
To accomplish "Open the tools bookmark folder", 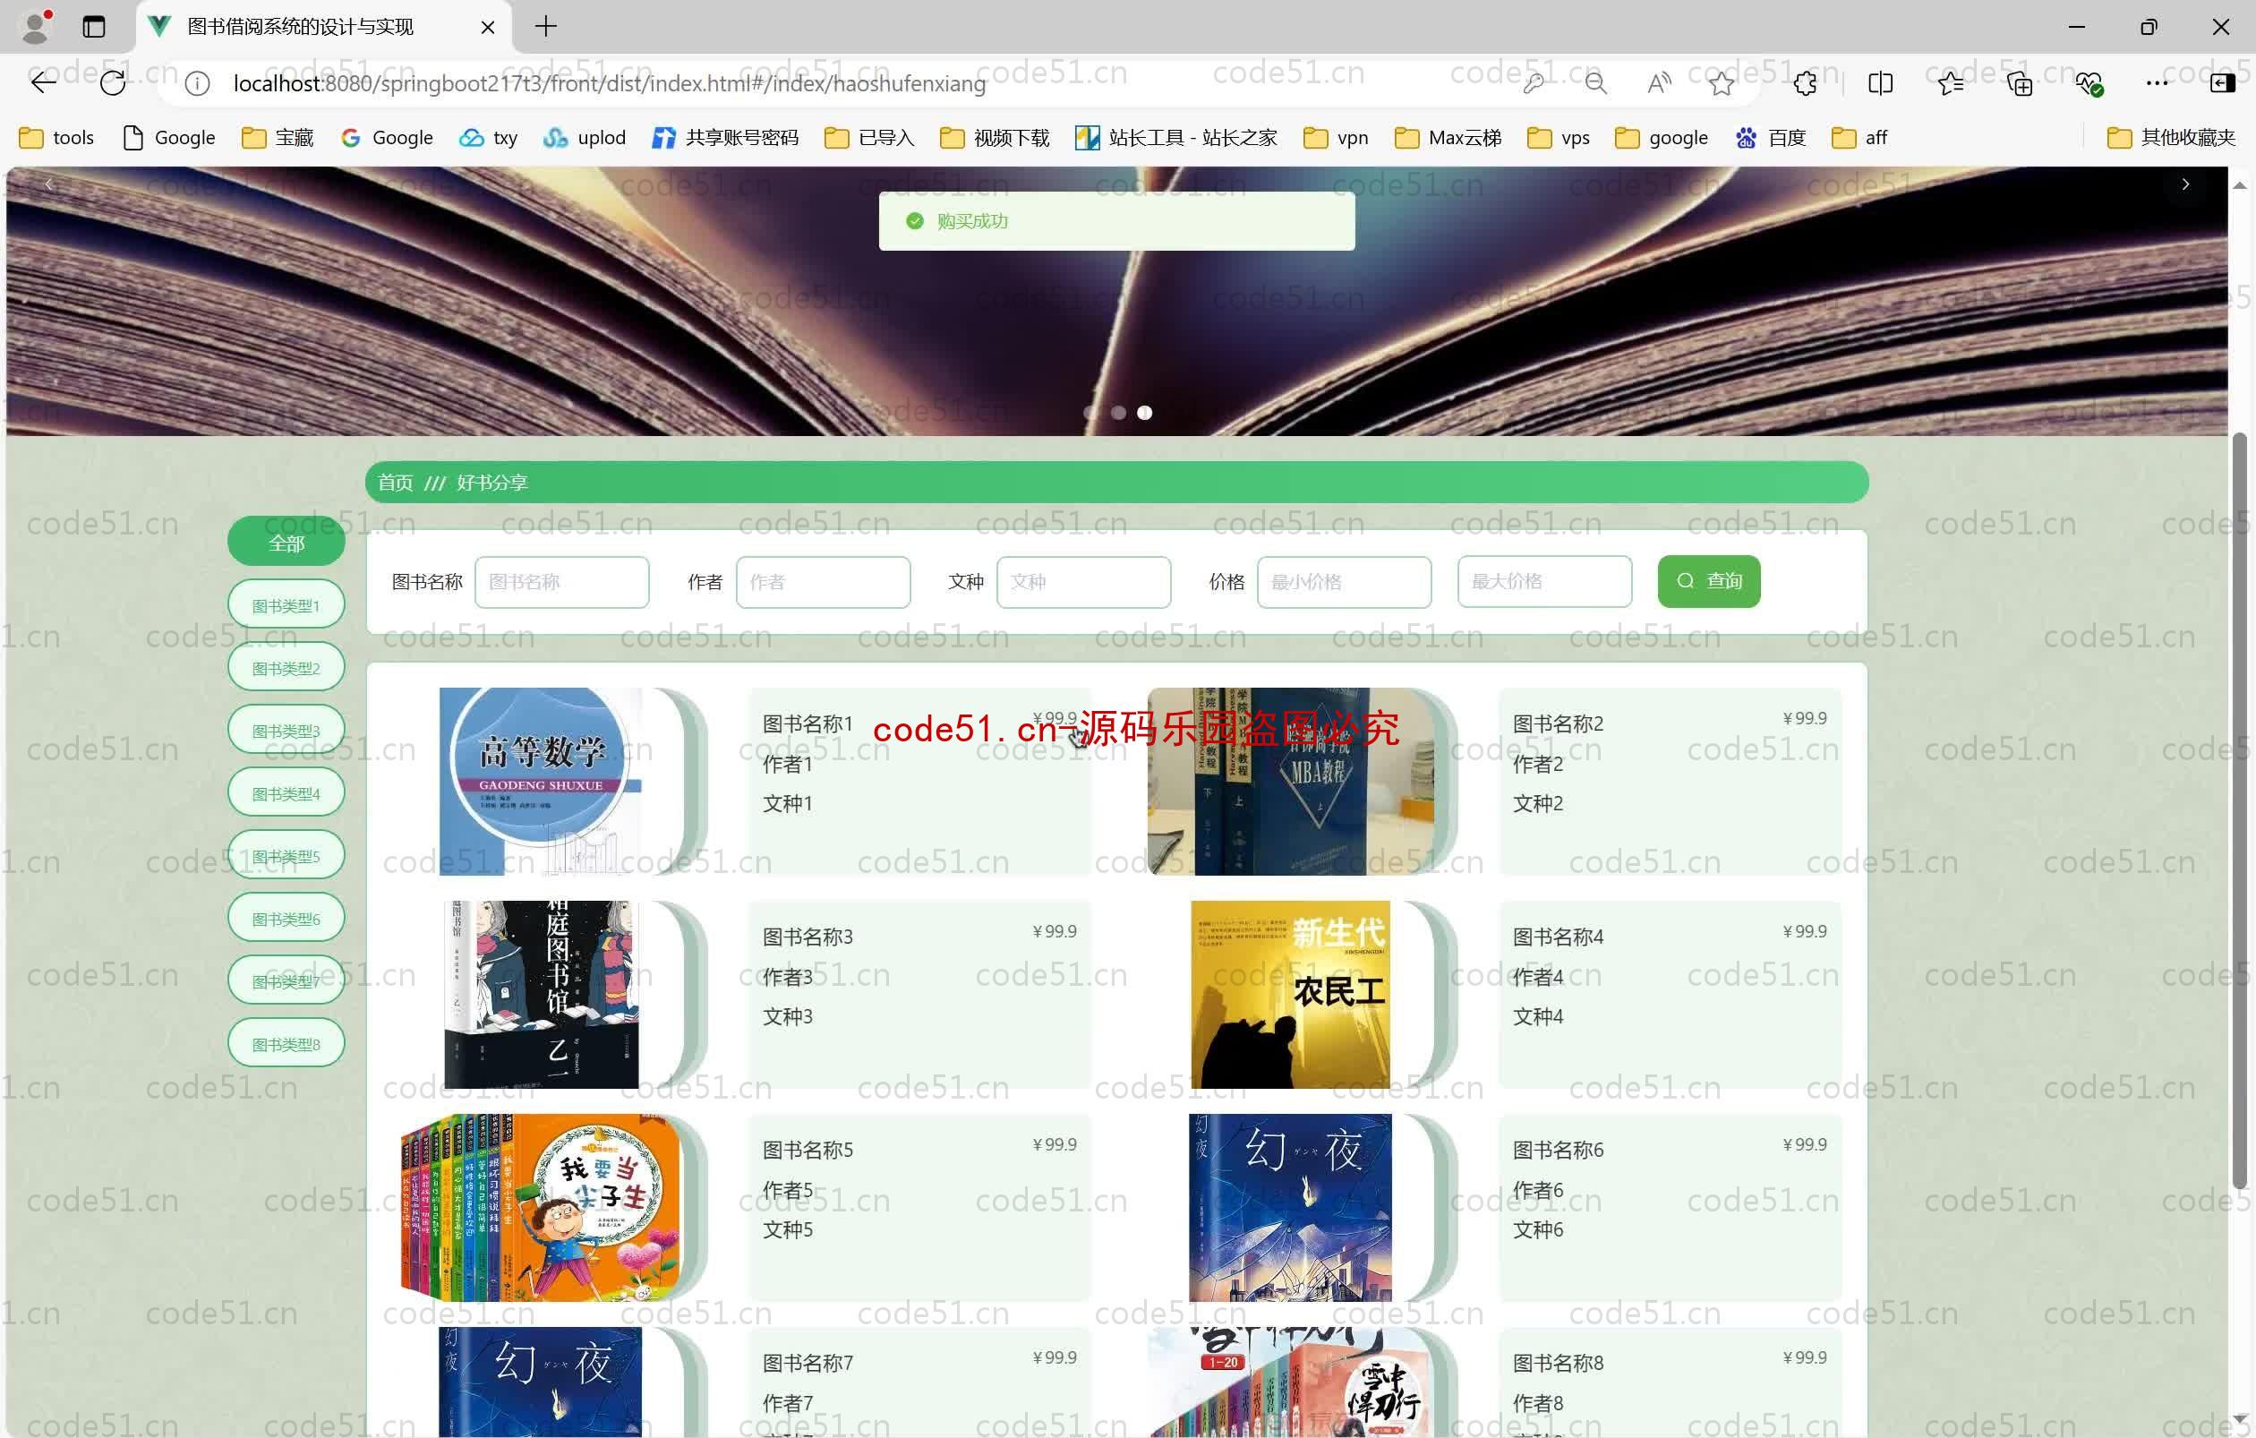I will coord(56,138).
